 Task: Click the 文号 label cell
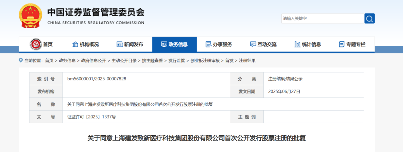point(46,117)
